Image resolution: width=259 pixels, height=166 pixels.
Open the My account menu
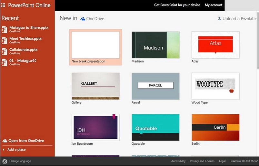coord(214,5)
